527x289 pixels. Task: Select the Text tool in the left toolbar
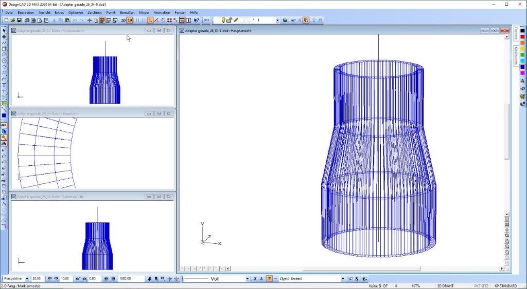(4, 85)
